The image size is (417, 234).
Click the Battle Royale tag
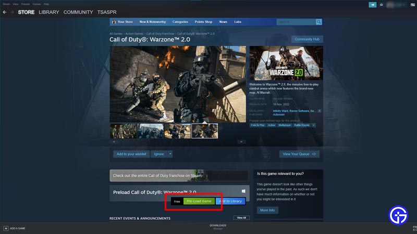[x=302, y=125]
